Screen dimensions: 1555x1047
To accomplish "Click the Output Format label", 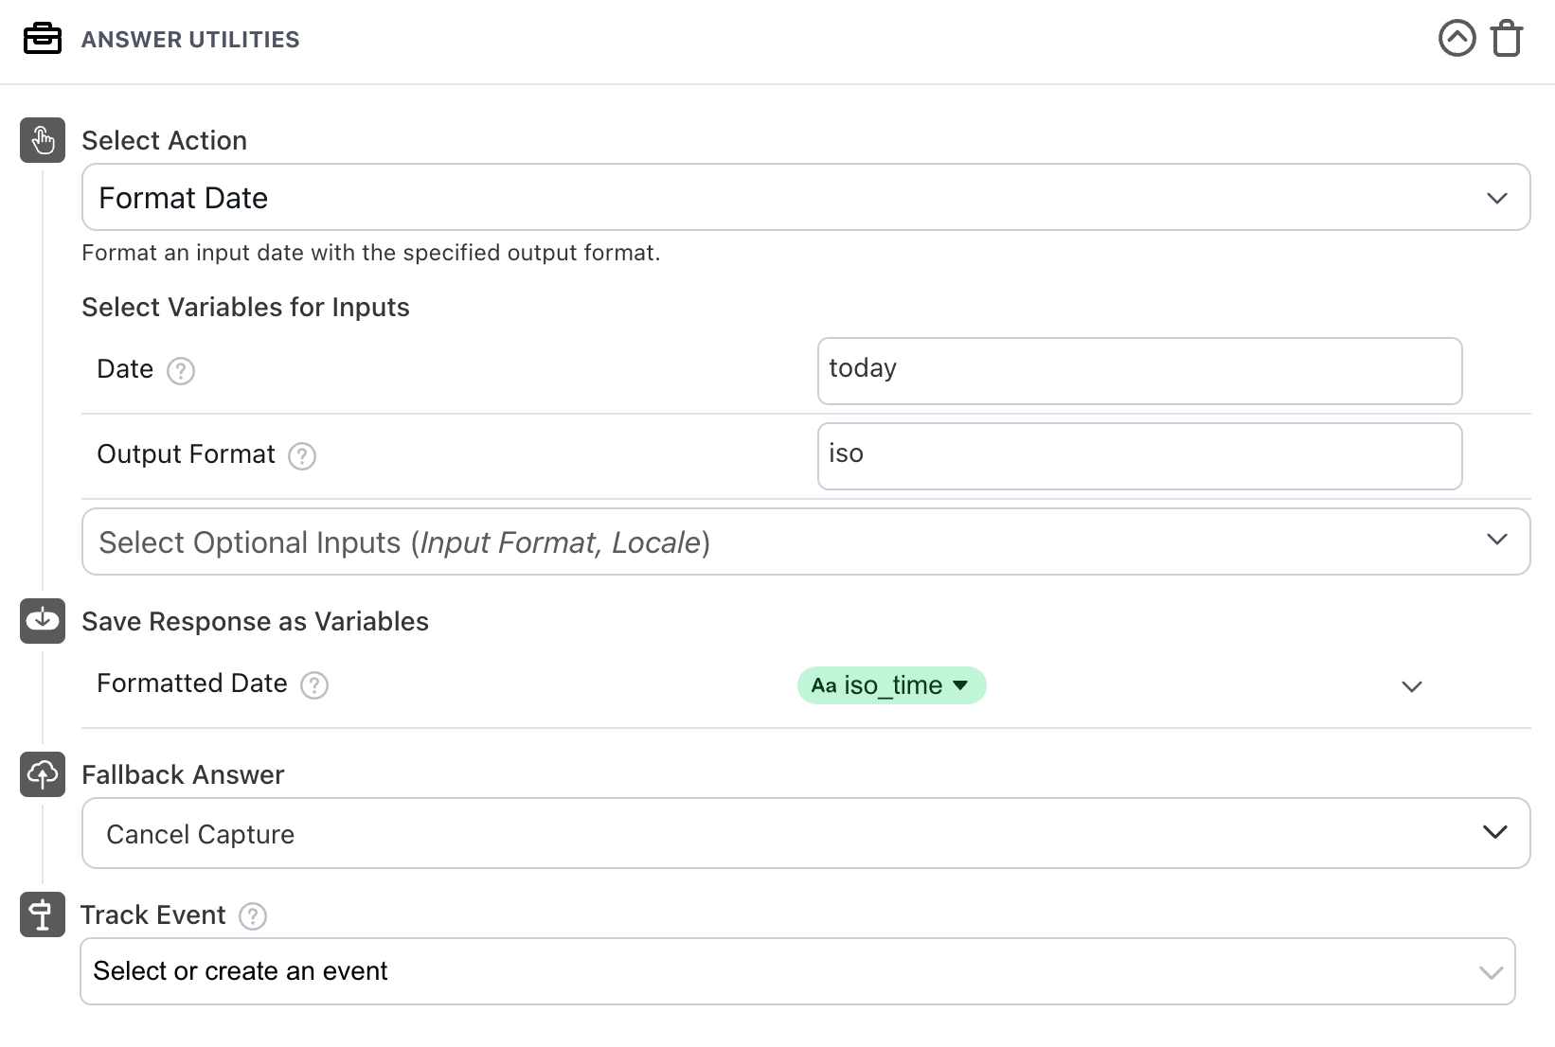I will [187, 454].
